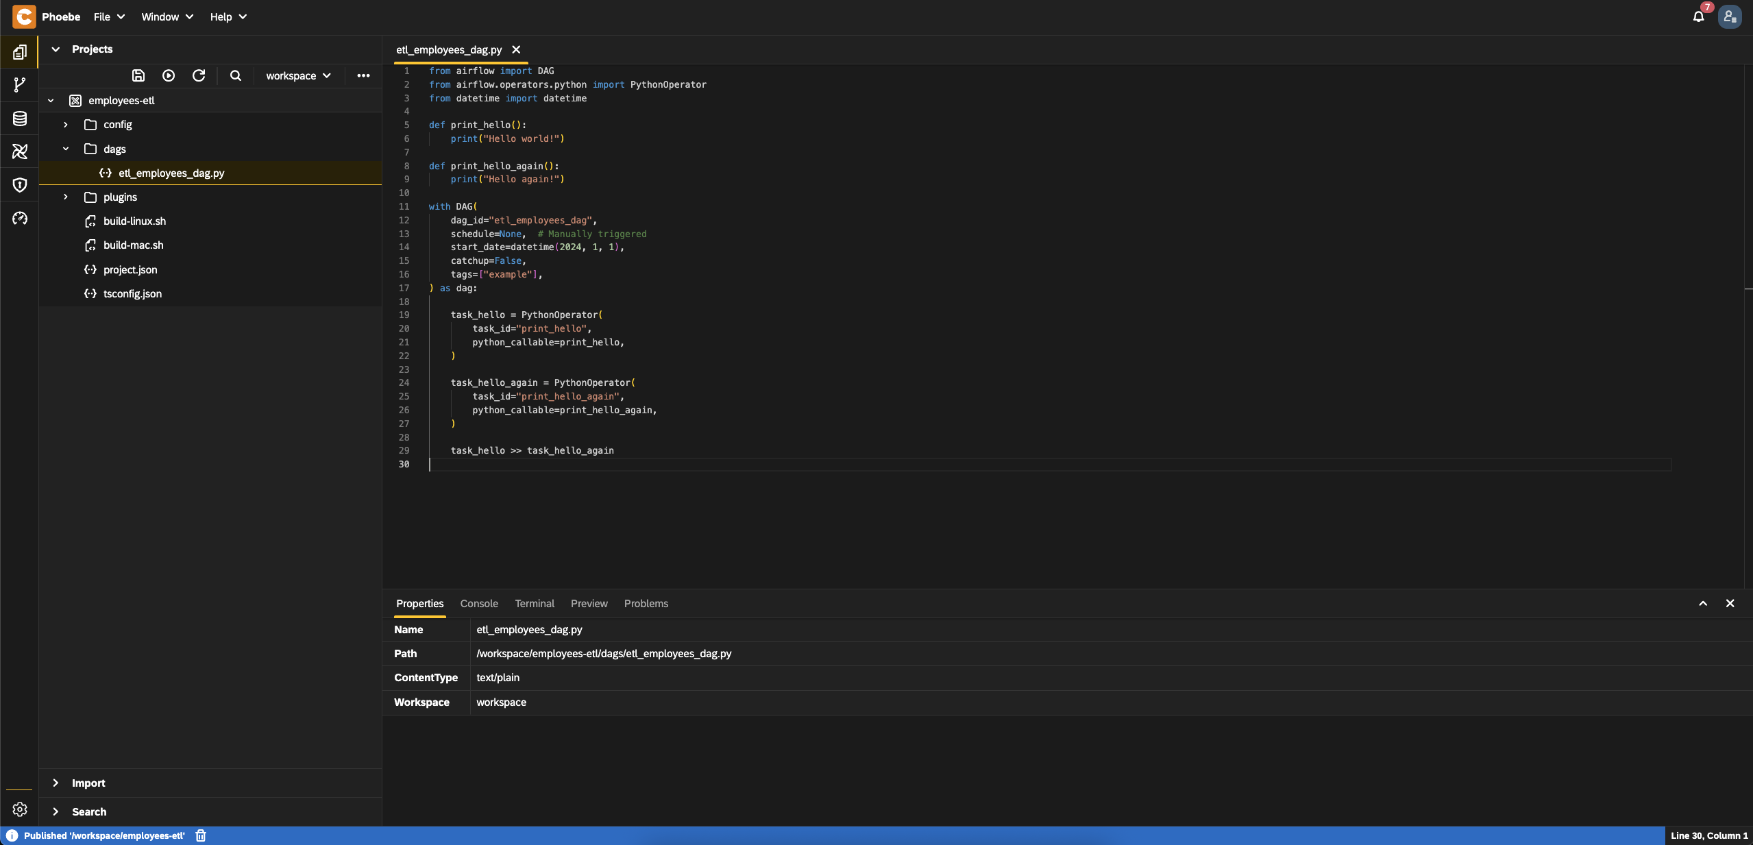
Task: Click the Phoebe application logo
Action: pyautogui.click(x=24, y=16)
